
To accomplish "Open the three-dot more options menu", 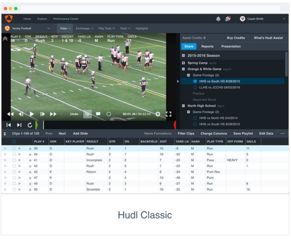I will click(283, 134).
